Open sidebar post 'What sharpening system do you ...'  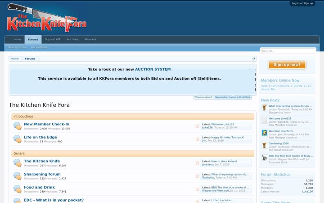[x=290, y=106]
